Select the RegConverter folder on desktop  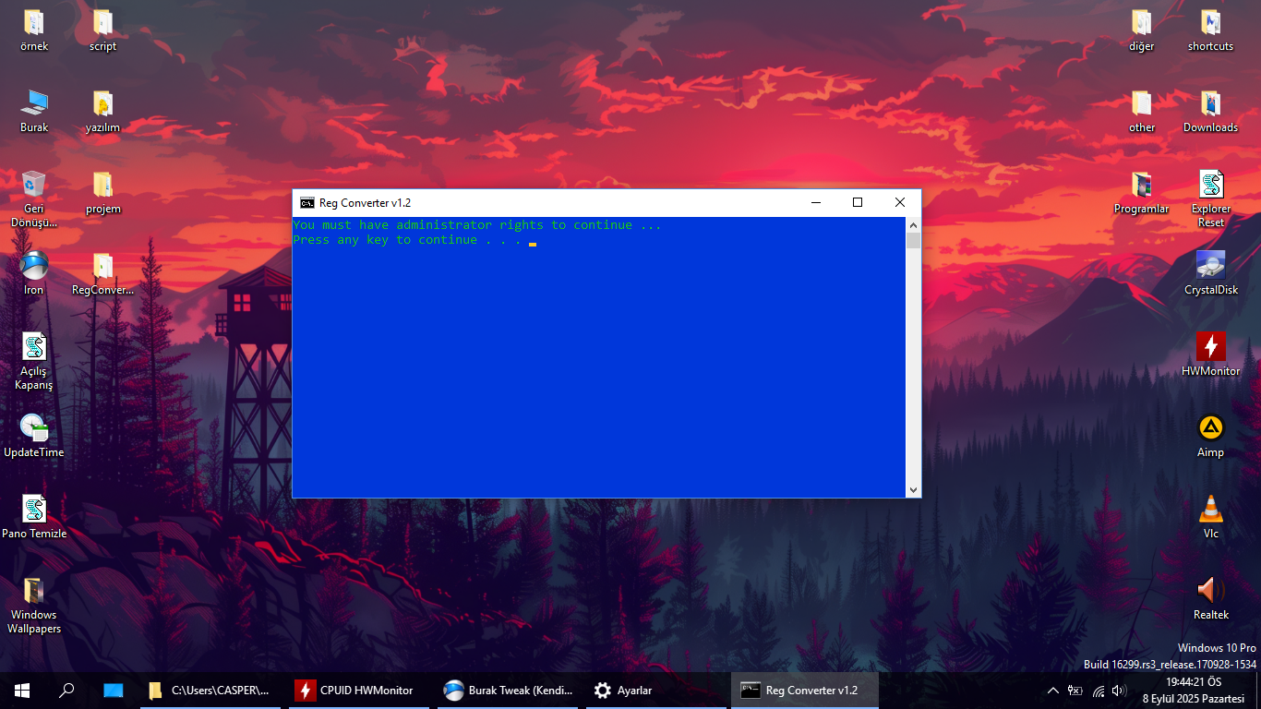[102, 272]
